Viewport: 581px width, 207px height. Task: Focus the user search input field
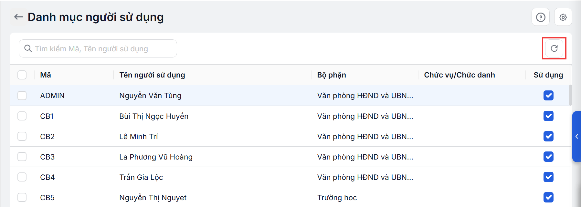98,48
